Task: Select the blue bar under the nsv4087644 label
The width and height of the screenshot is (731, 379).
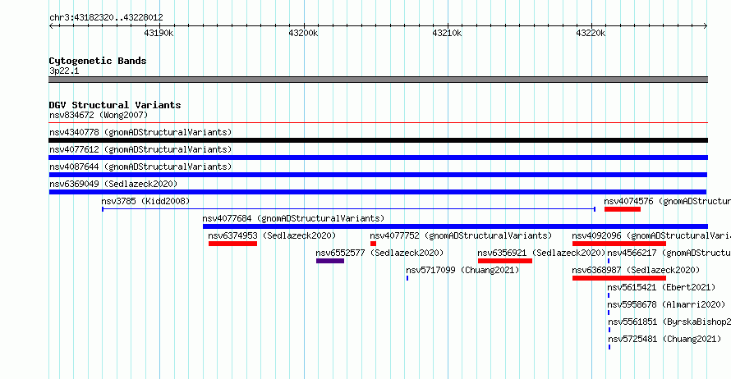Action: pyautogui.click(x=378, y=175)
